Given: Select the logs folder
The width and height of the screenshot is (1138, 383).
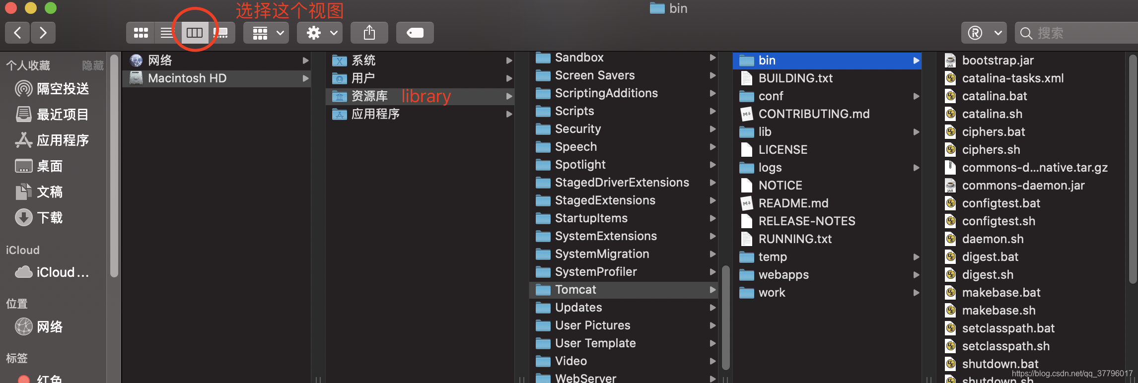Looking at the screenshot, I should coord(827,168).
